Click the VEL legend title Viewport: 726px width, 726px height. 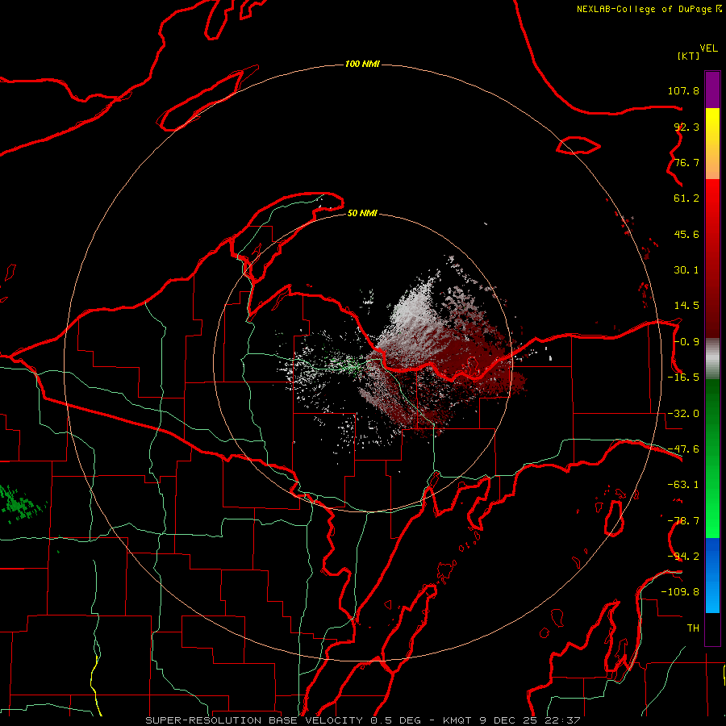tap(708, 48)
